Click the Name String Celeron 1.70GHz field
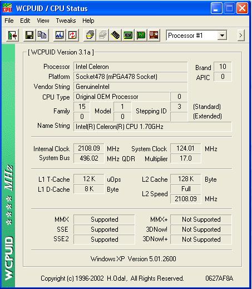 point(152,127)
